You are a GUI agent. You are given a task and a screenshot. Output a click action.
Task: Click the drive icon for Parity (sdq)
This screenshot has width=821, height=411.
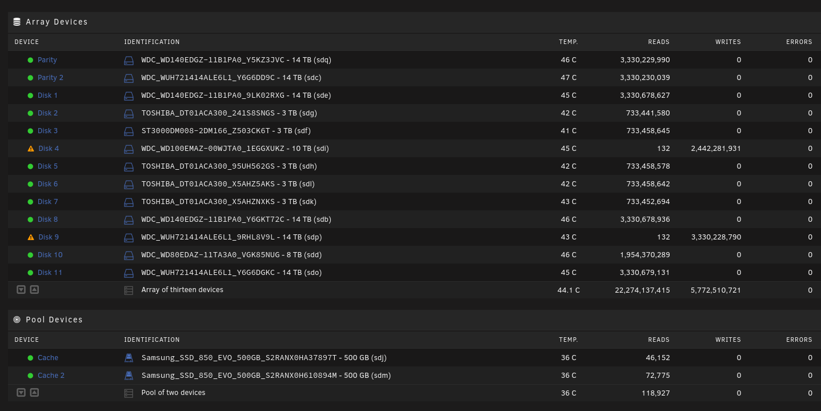(129, 60)
